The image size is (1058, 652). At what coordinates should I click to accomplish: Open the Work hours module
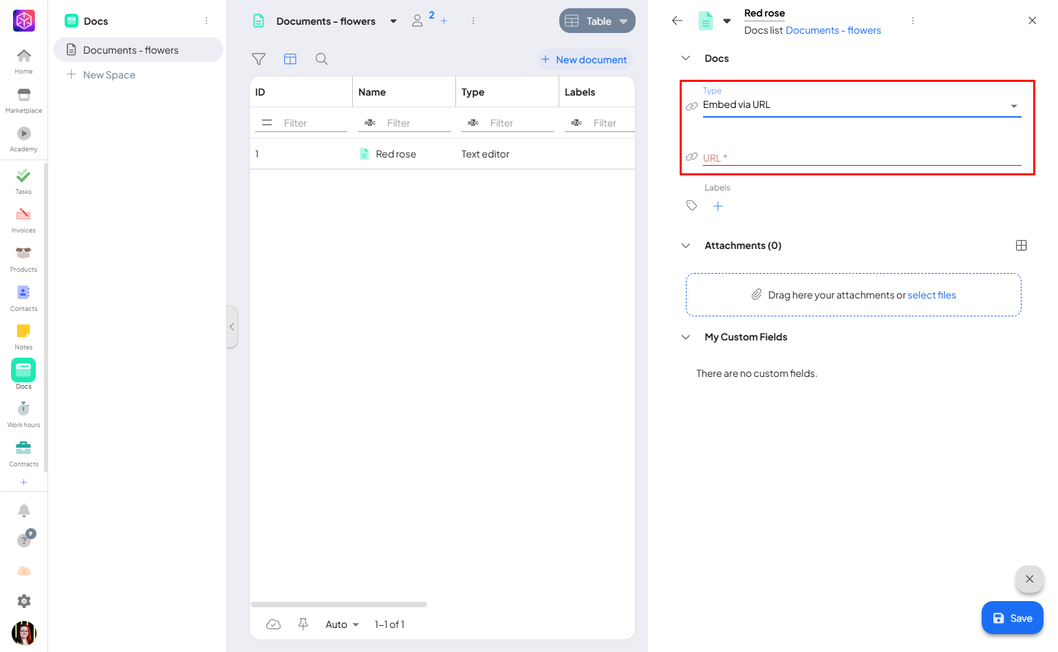23,414
